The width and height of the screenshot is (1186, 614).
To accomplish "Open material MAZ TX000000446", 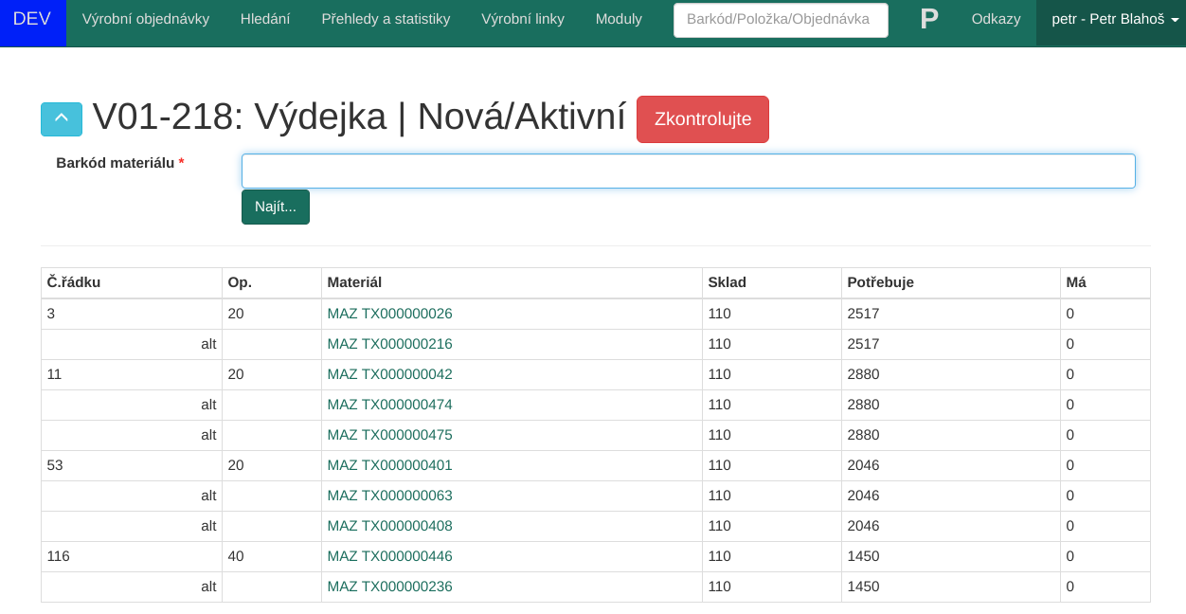I will click(x=390, y=556).
